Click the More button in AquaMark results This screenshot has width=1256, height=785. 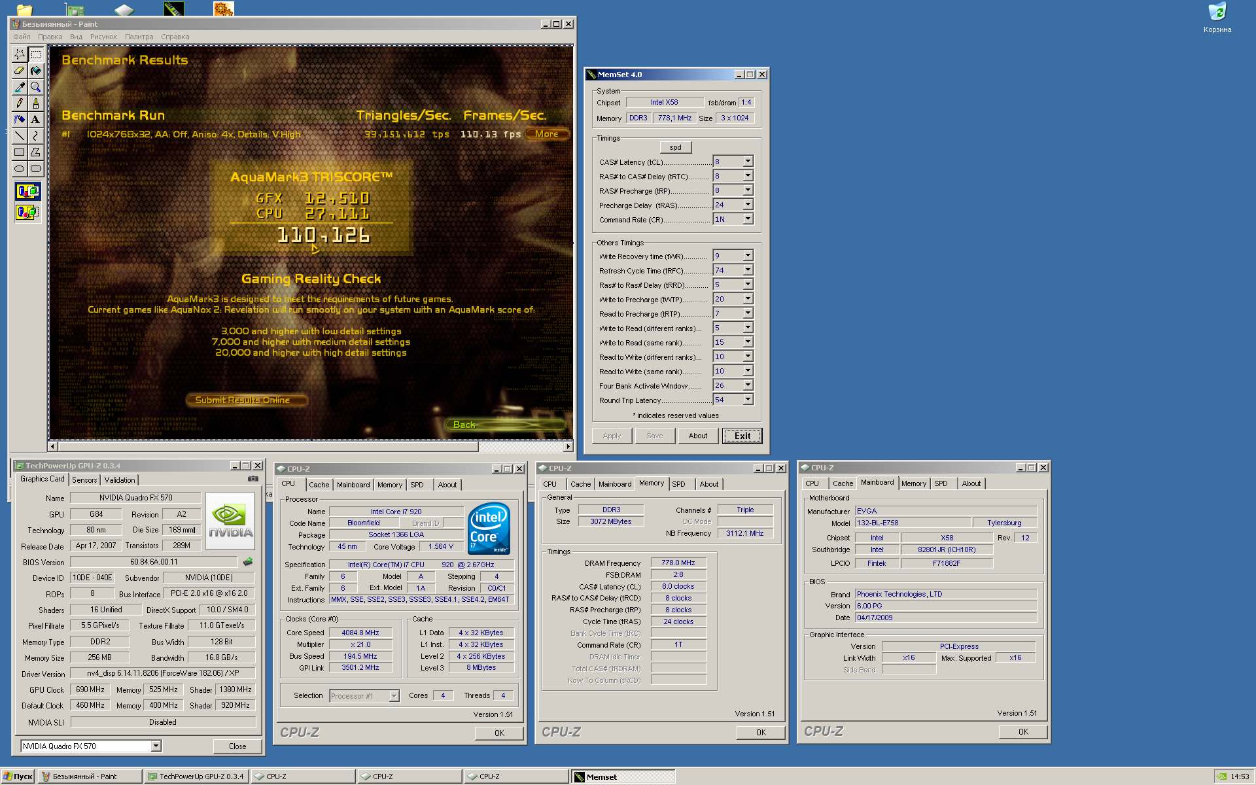(547, 134)
